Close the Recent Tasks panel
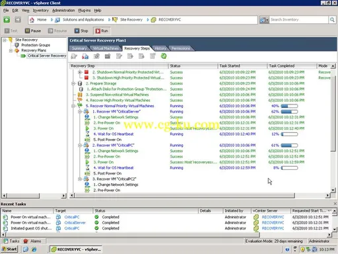338x254 pixels. coord(335,204)
